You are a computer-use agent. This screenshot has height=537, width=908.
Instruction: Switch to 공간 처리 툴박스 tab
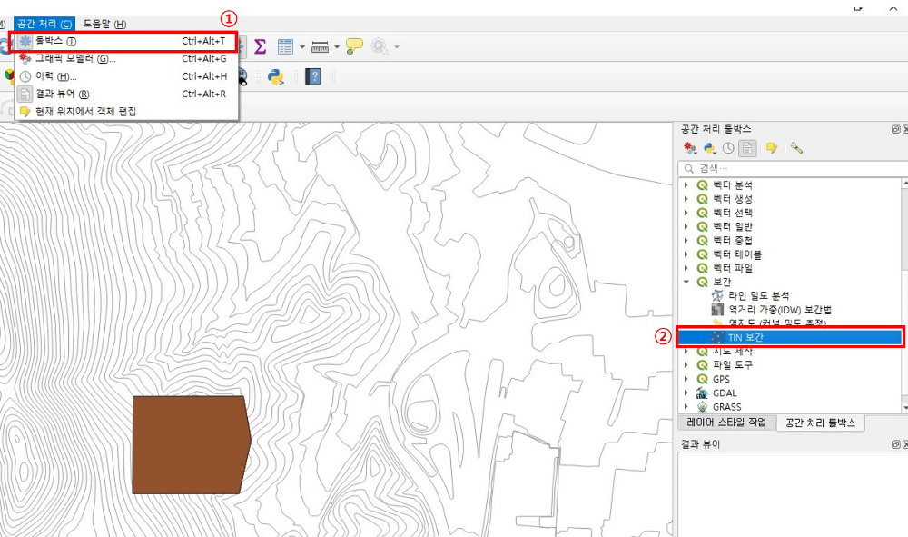pos(820,423)
